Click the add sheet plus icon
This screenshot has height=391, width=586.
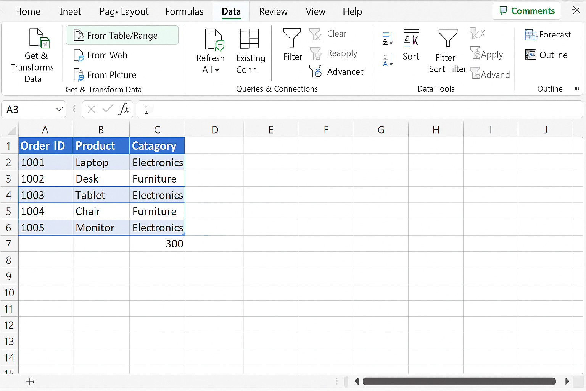[x=30, y=381]
